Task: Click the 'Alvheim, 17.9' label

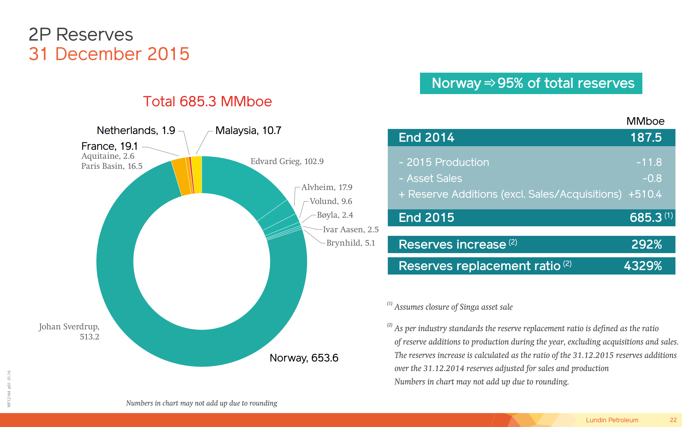Action: pyautogui.click(x=327, y=187)
